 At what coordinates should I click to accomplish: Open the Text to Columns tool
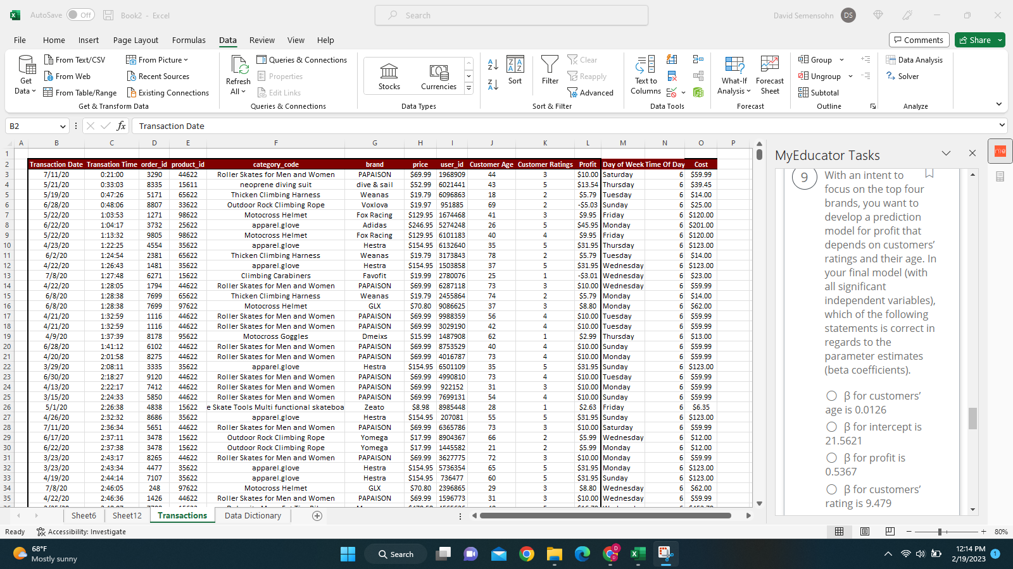645,75
